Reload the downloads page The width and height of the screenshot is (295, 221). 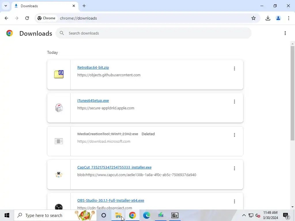point(27,18)
